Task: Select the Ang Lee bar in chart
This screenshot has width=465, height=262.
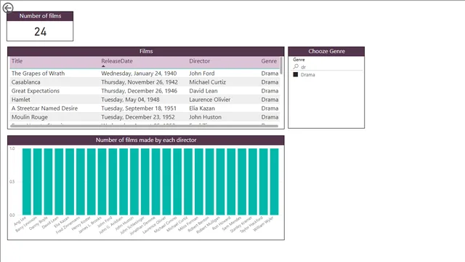Action: [x=27, y=181]
